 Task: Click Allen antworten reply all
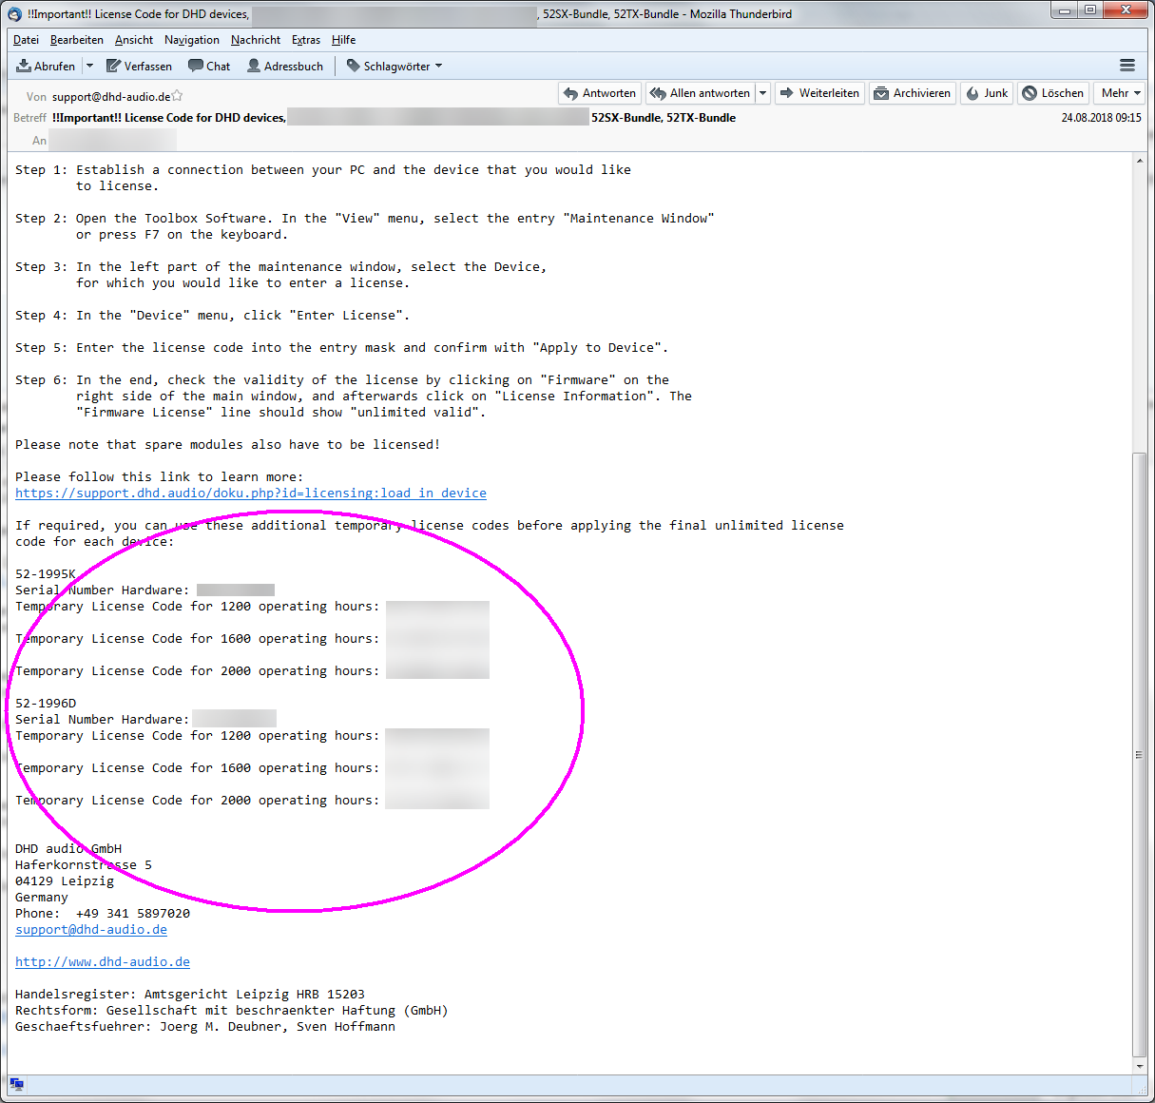coord(701,93)
